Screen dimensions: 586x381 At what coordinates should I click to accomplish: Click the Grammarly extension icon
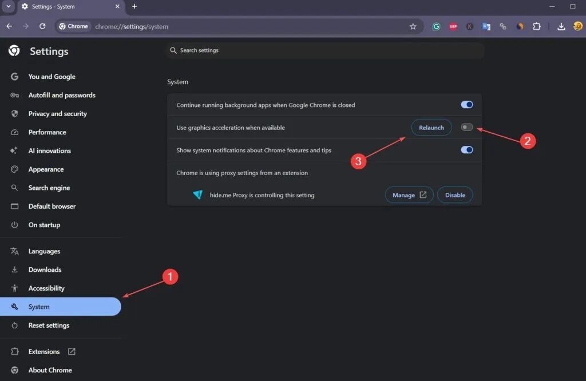pyautogui.click(x=436, y=26)
